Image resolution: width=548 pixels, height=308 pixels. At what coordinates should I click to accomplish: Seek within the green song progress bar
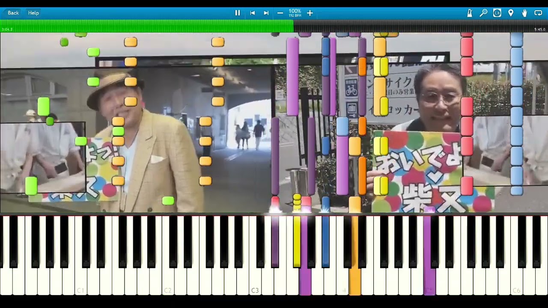point(147,26)
